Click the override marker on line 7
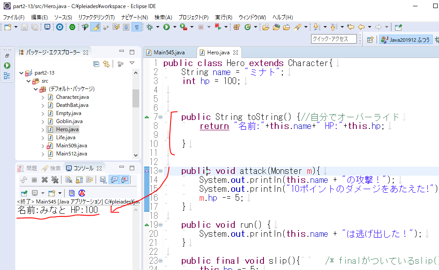The width and height of the screenshot is (439, 270). point(147,117)
